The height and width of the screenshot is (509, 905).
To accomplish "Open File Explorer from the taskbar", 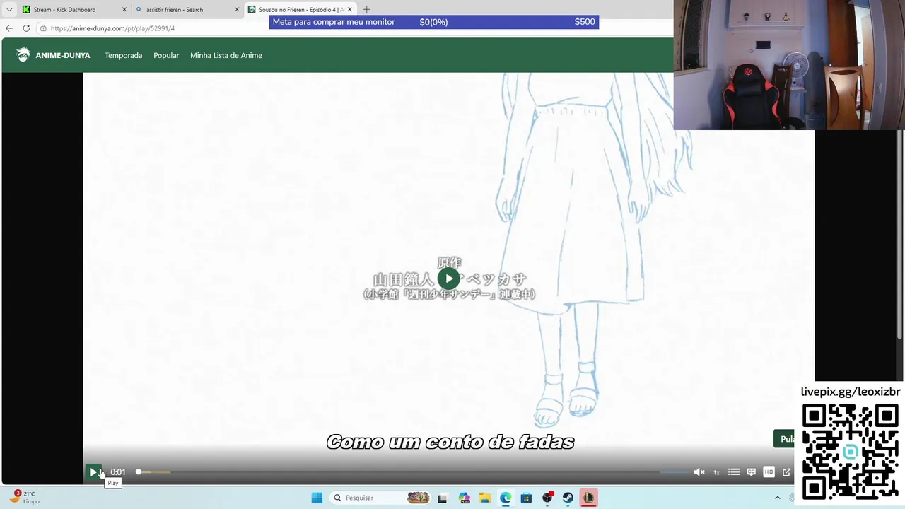I will click(484, 498).
